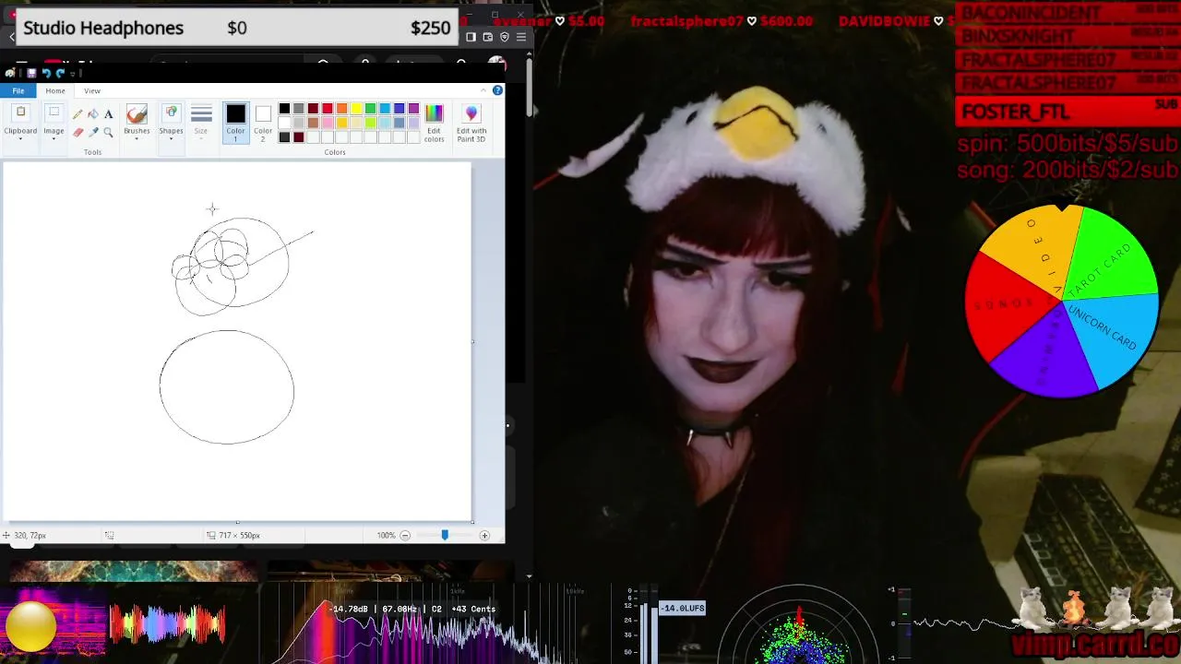1181x664 pixels.
Task: Click the 100% zoom level text
Action: tap(386, 535)
